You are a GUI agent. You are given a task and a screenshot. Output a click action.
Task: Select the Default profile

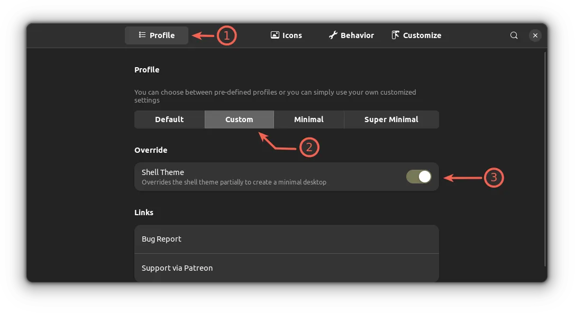(x=169, y=119)
